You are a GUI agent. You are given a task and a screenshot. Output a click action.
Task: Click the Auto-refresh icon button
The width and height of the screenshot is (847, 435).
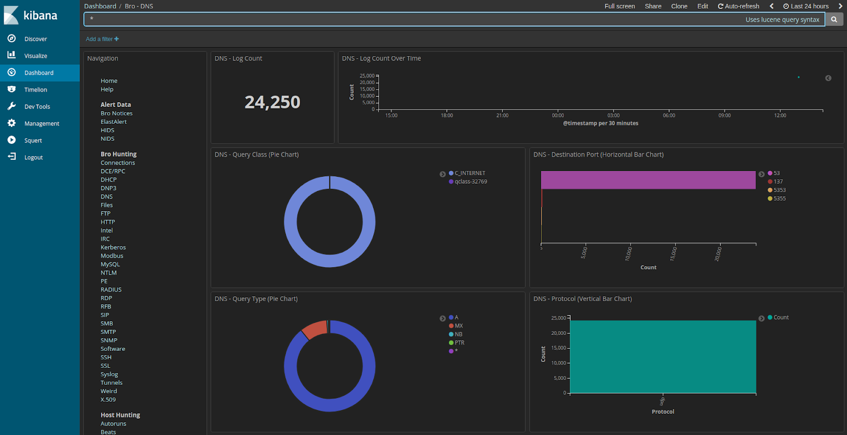click(x=738, y=6)
